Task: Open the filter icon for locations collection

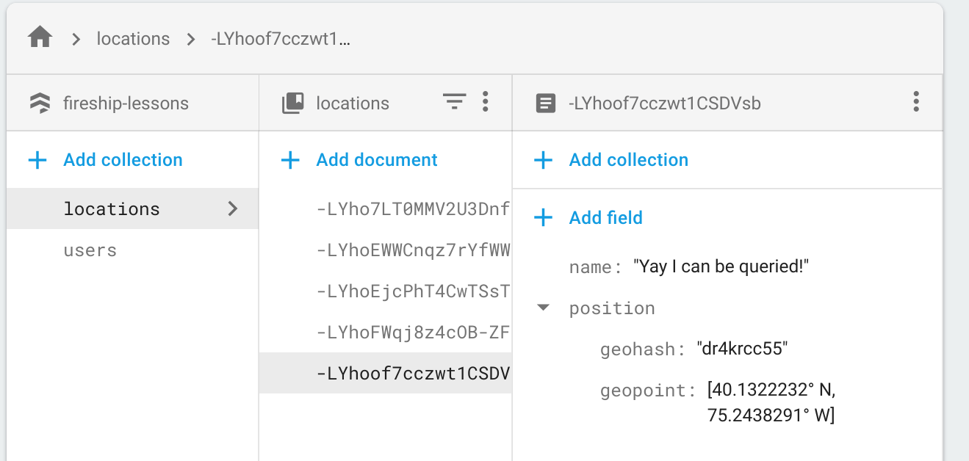Action: pyautogui.click(x=454, y=102)
